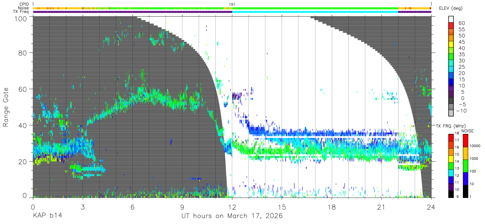Click the TX FRQ (MHz) legend title
Image resolution: width=485 pixels, height=224 pixels.
[x=450, y=126]
